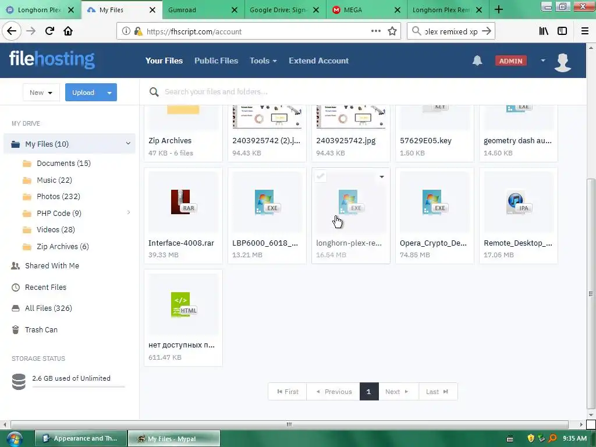Click the Interface-4008.rar archive icon
Viewport: 596px width, 447px height.
pos(183,202)
